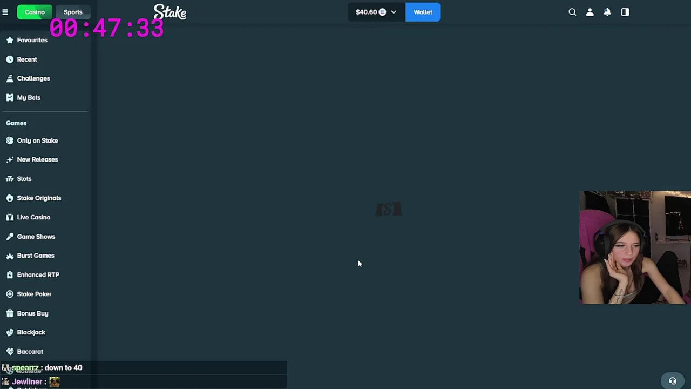Image resolution: width=691 pixels, height=389 pixels.
Task: Open Burst Games
Action: pos(36,256)
